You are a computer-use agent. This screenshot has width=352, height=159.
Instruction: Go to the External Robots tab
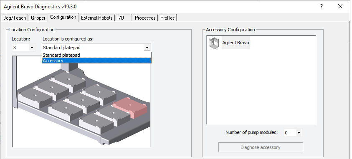coord(97,18)
